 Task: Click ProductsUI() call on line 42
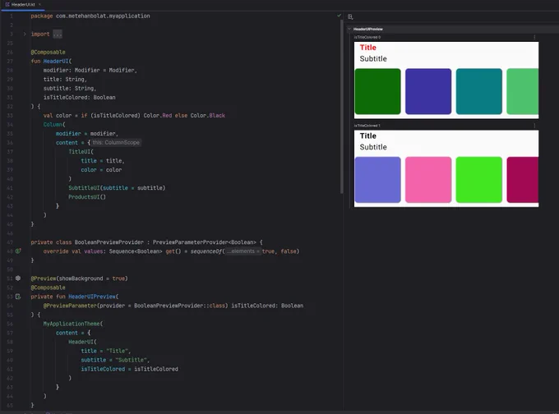[x=87, y=197]
